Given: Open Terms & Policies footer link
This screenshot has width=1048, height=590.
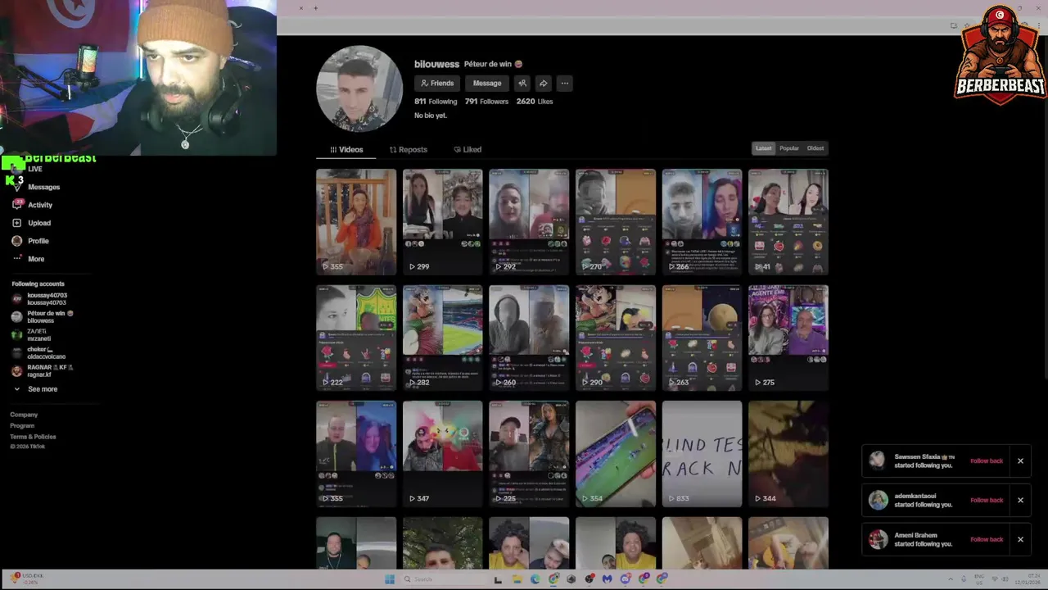Looking at the screenshot, I should pyautogui.click(x=33, y=437).
